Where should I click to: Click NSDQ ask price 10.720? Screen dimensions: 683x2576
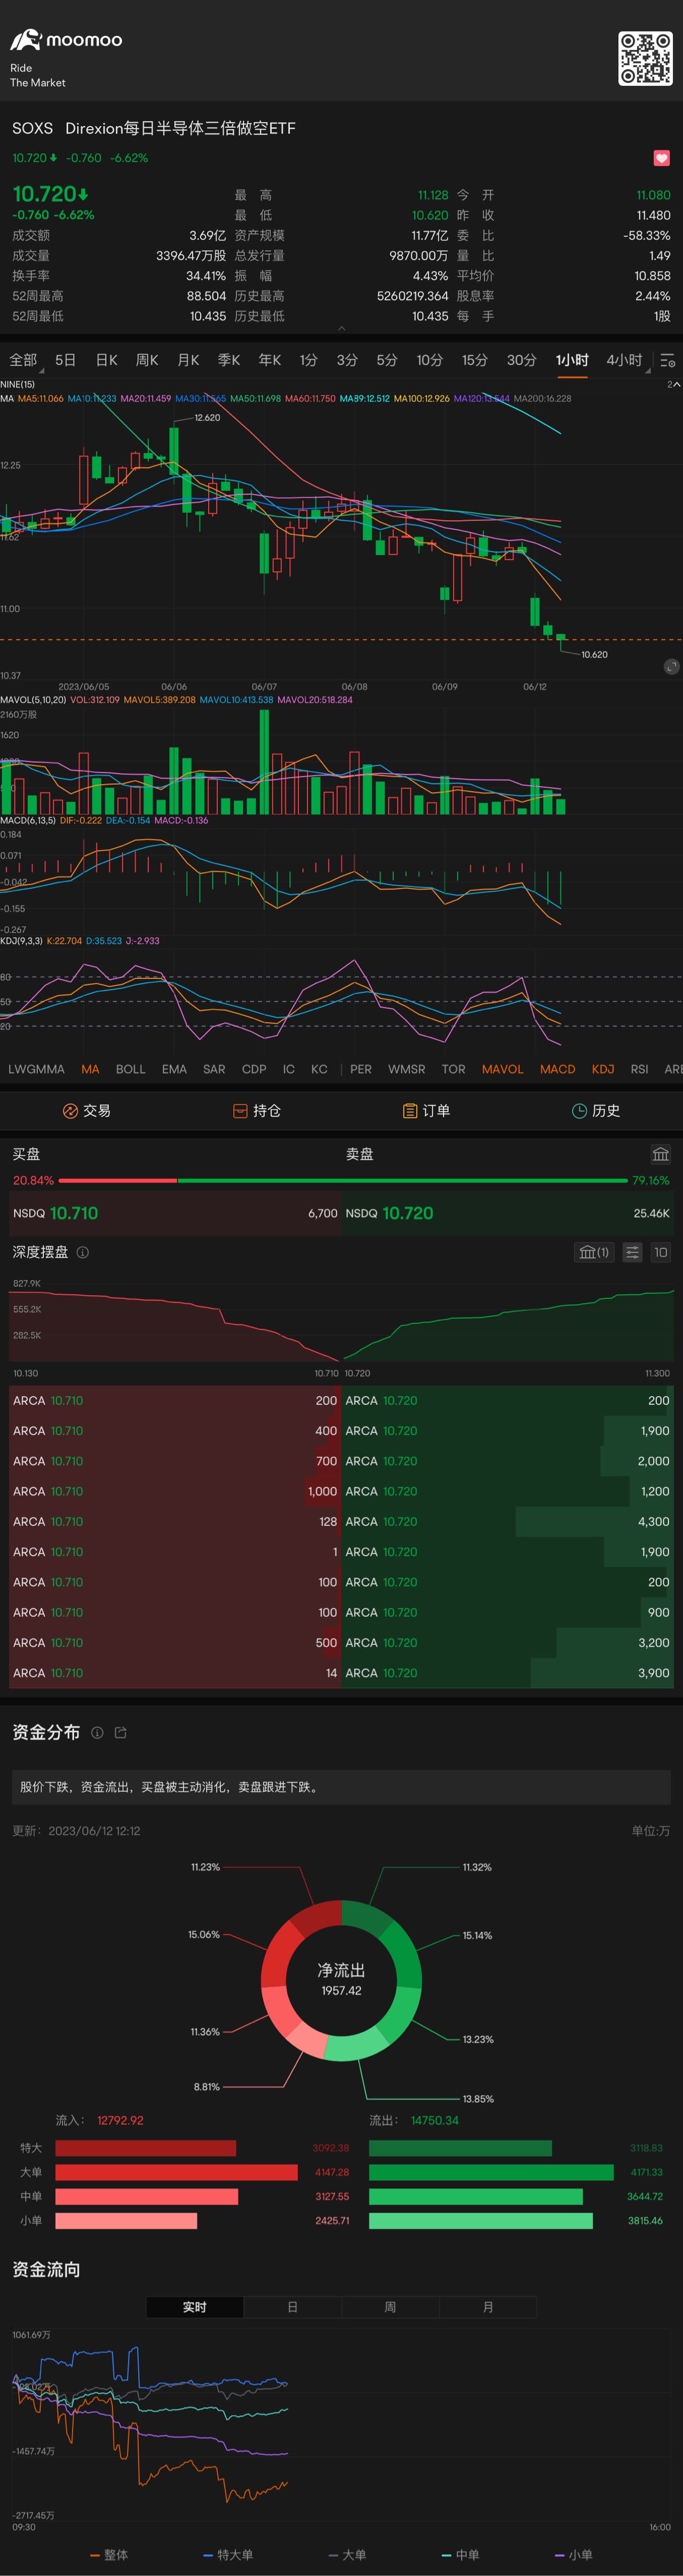coord(408,1213)
